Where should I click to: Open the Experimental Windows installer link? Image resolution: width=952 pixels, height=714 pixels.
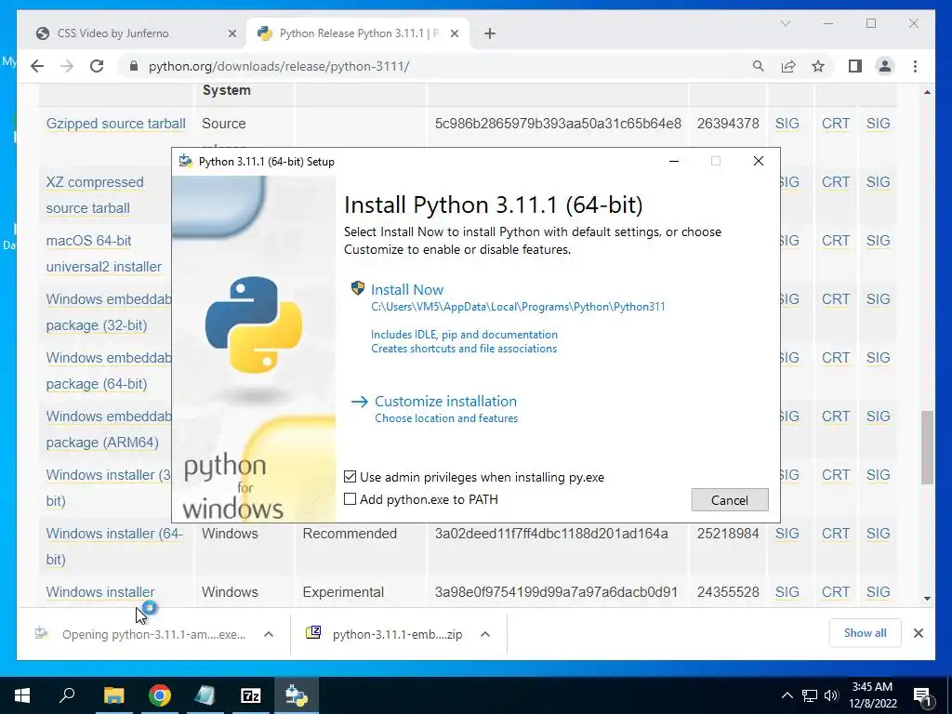[x=100, y=592]
